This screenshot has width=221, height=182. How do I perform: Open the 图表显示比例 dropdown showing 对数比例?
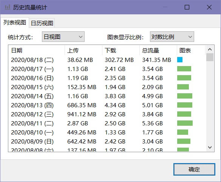coord(172,37)
